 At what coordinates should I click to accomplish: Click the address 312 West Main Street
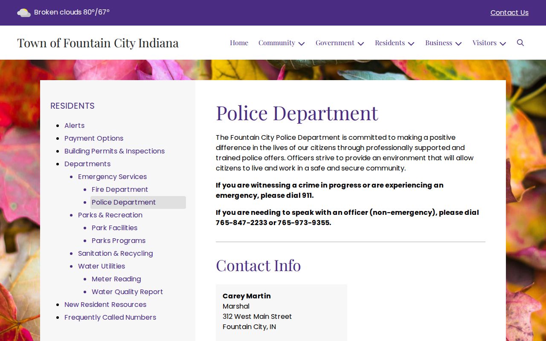[x=257, y=316]
